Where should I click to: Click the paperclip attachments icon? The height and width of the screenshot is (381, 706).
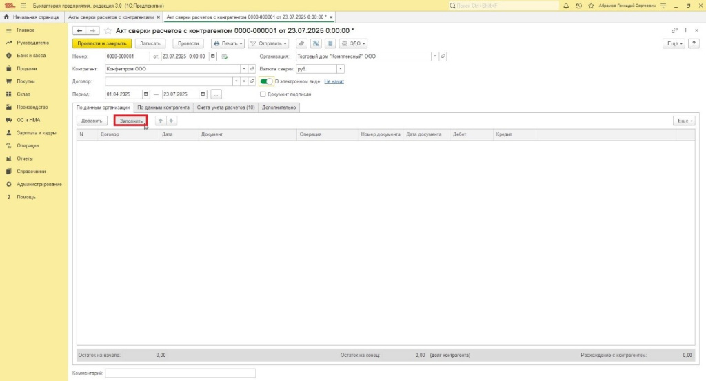(x=301, y=43)
